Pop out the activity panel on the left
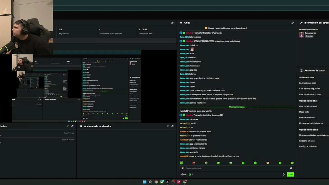329x185 pixels. coord(72,126)
